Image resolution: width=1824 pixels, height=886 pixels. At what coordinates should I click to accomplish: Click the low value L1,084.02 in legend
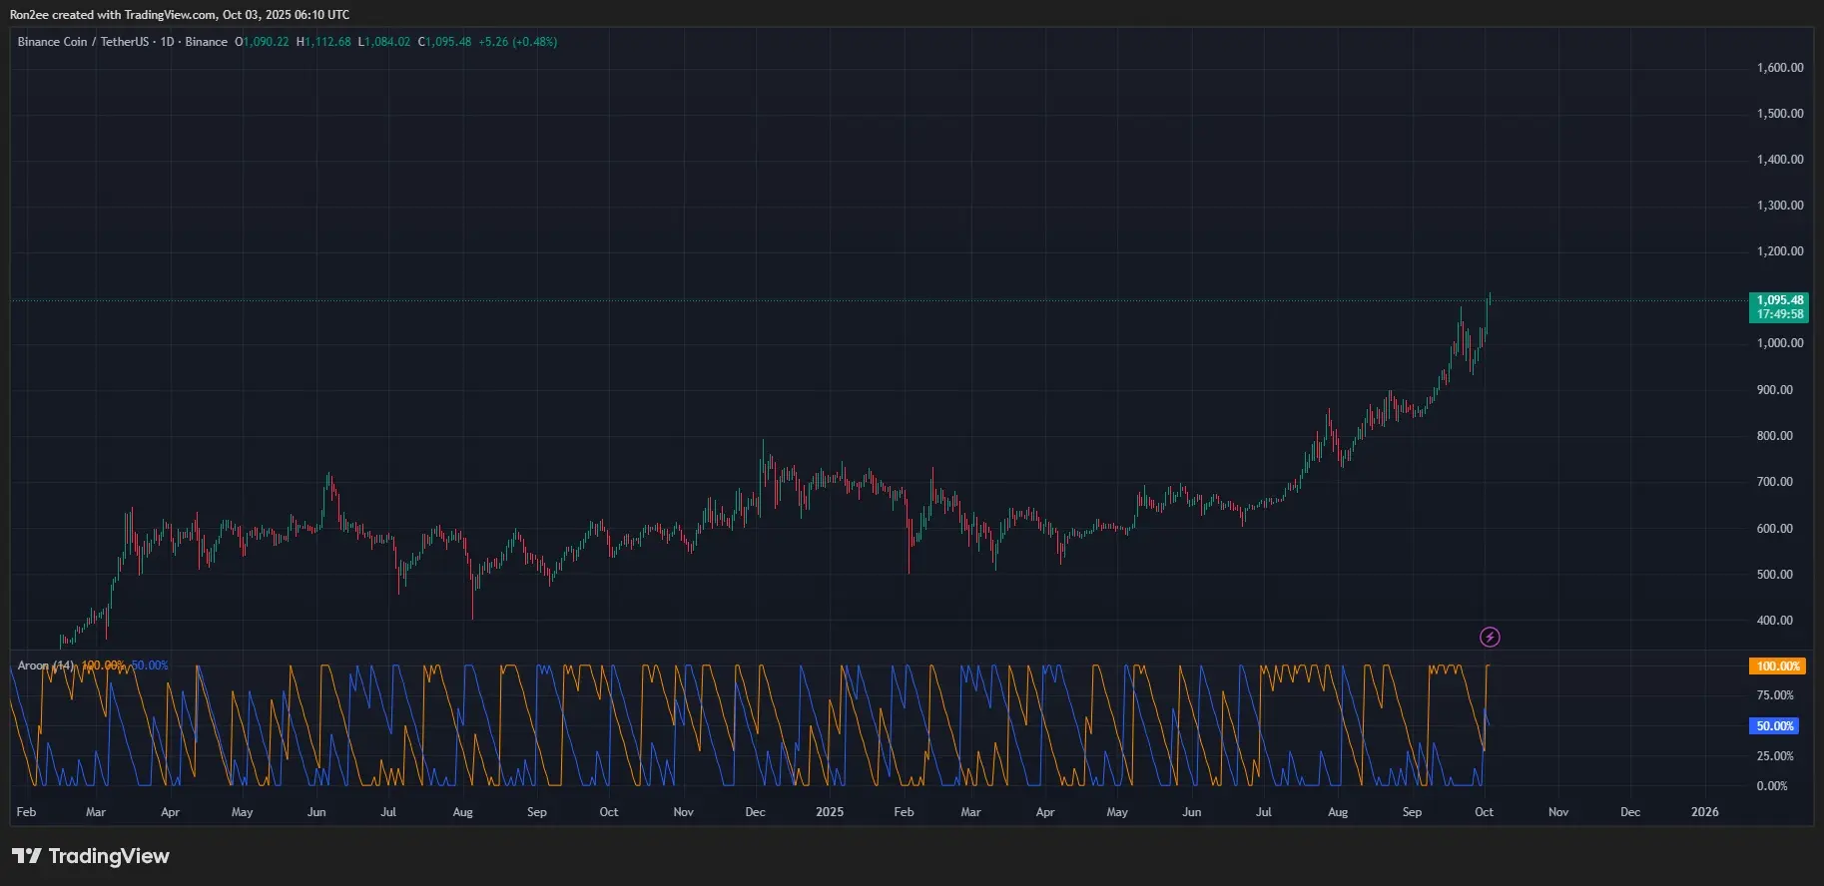click(x=385, y=42)
